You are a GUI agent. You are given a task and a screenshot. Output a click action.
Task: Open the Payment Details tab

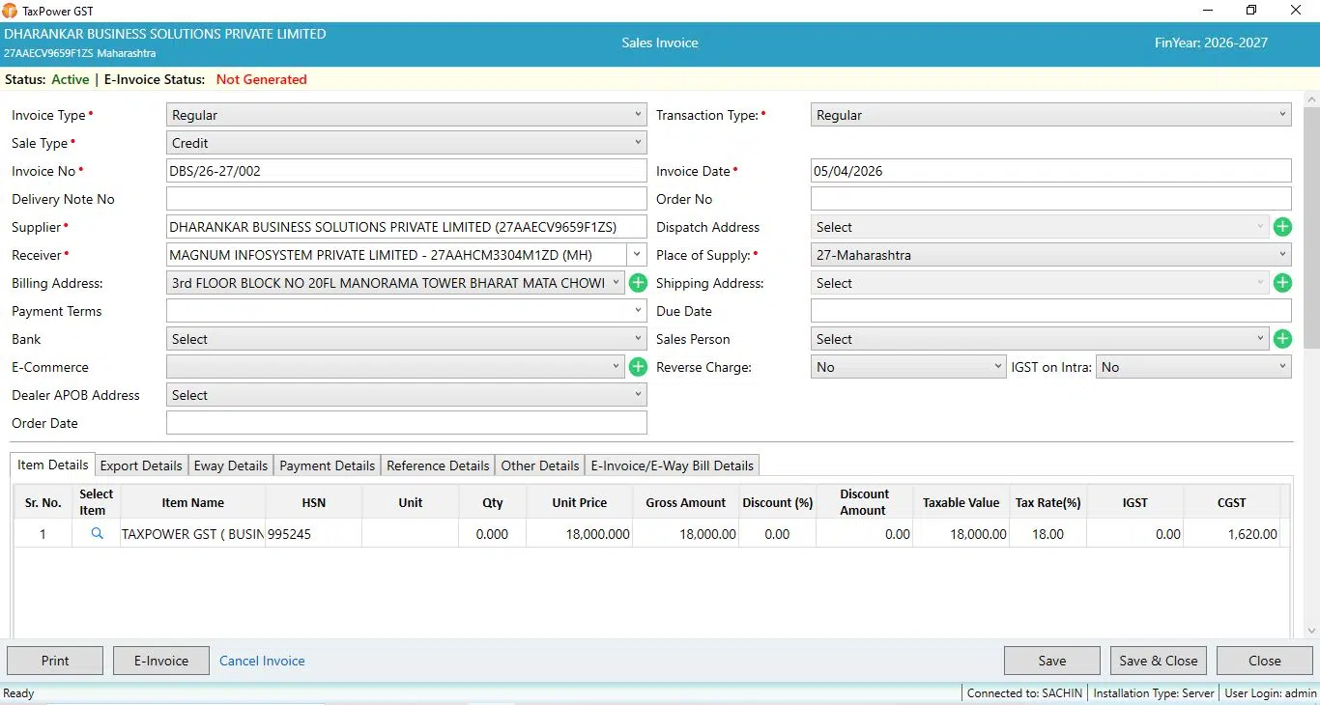[328, 465]
